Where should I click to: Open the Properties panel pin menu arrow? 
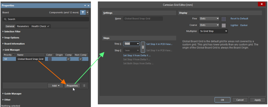tap(85, 6)
